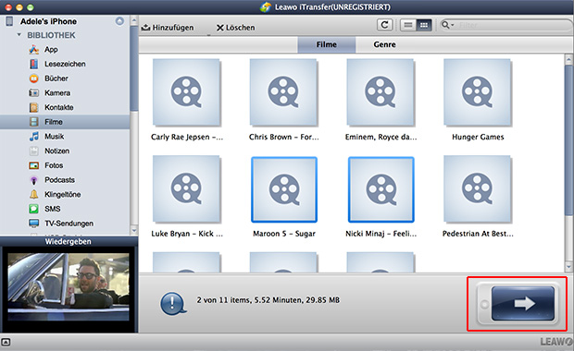Open Notizen in the sidebar
This screenshot has height=351, width=574.
[x=56, y=151]
